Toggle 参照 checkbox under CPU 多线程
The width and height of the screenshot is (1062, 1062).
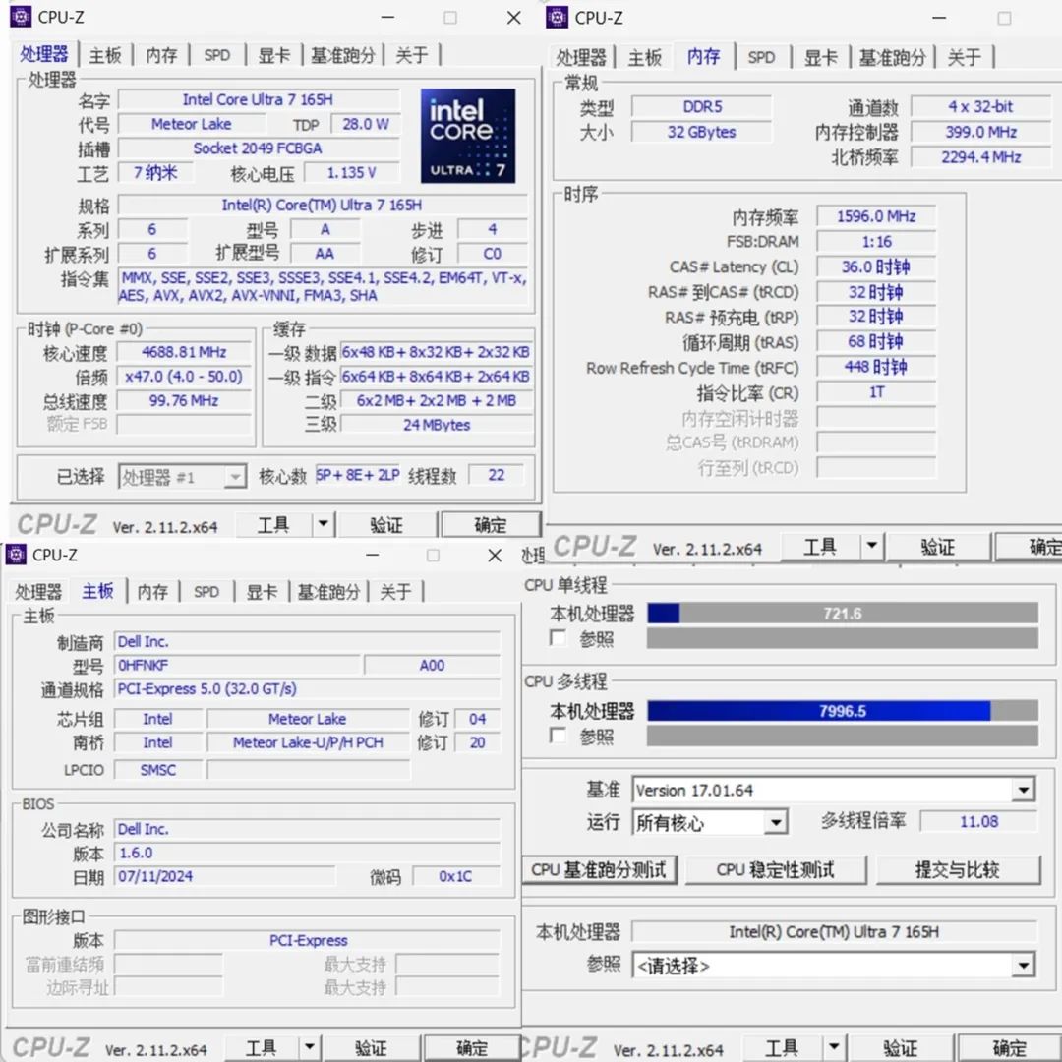558,736
